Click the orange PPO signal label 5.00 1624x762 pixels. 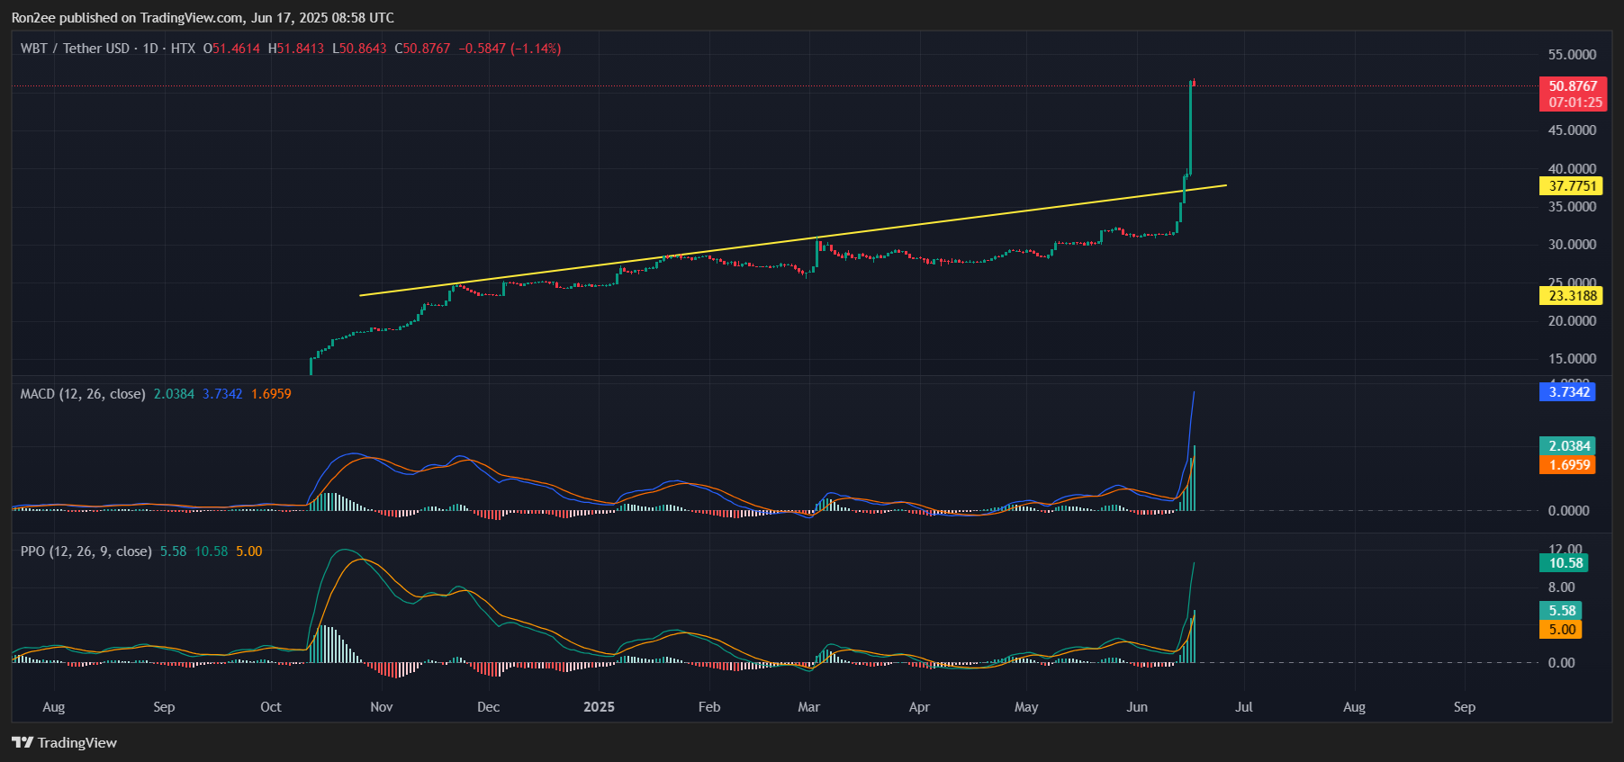[x=1561, y=630]
